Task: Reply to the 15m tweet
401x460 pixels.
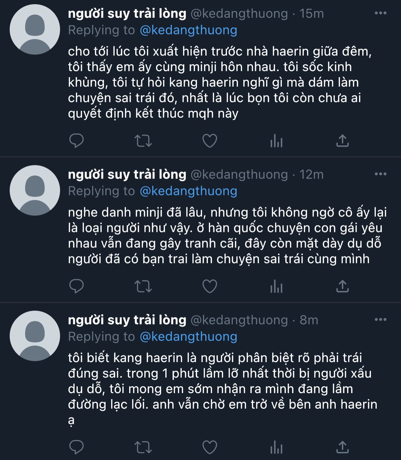Action: [77, 141]
